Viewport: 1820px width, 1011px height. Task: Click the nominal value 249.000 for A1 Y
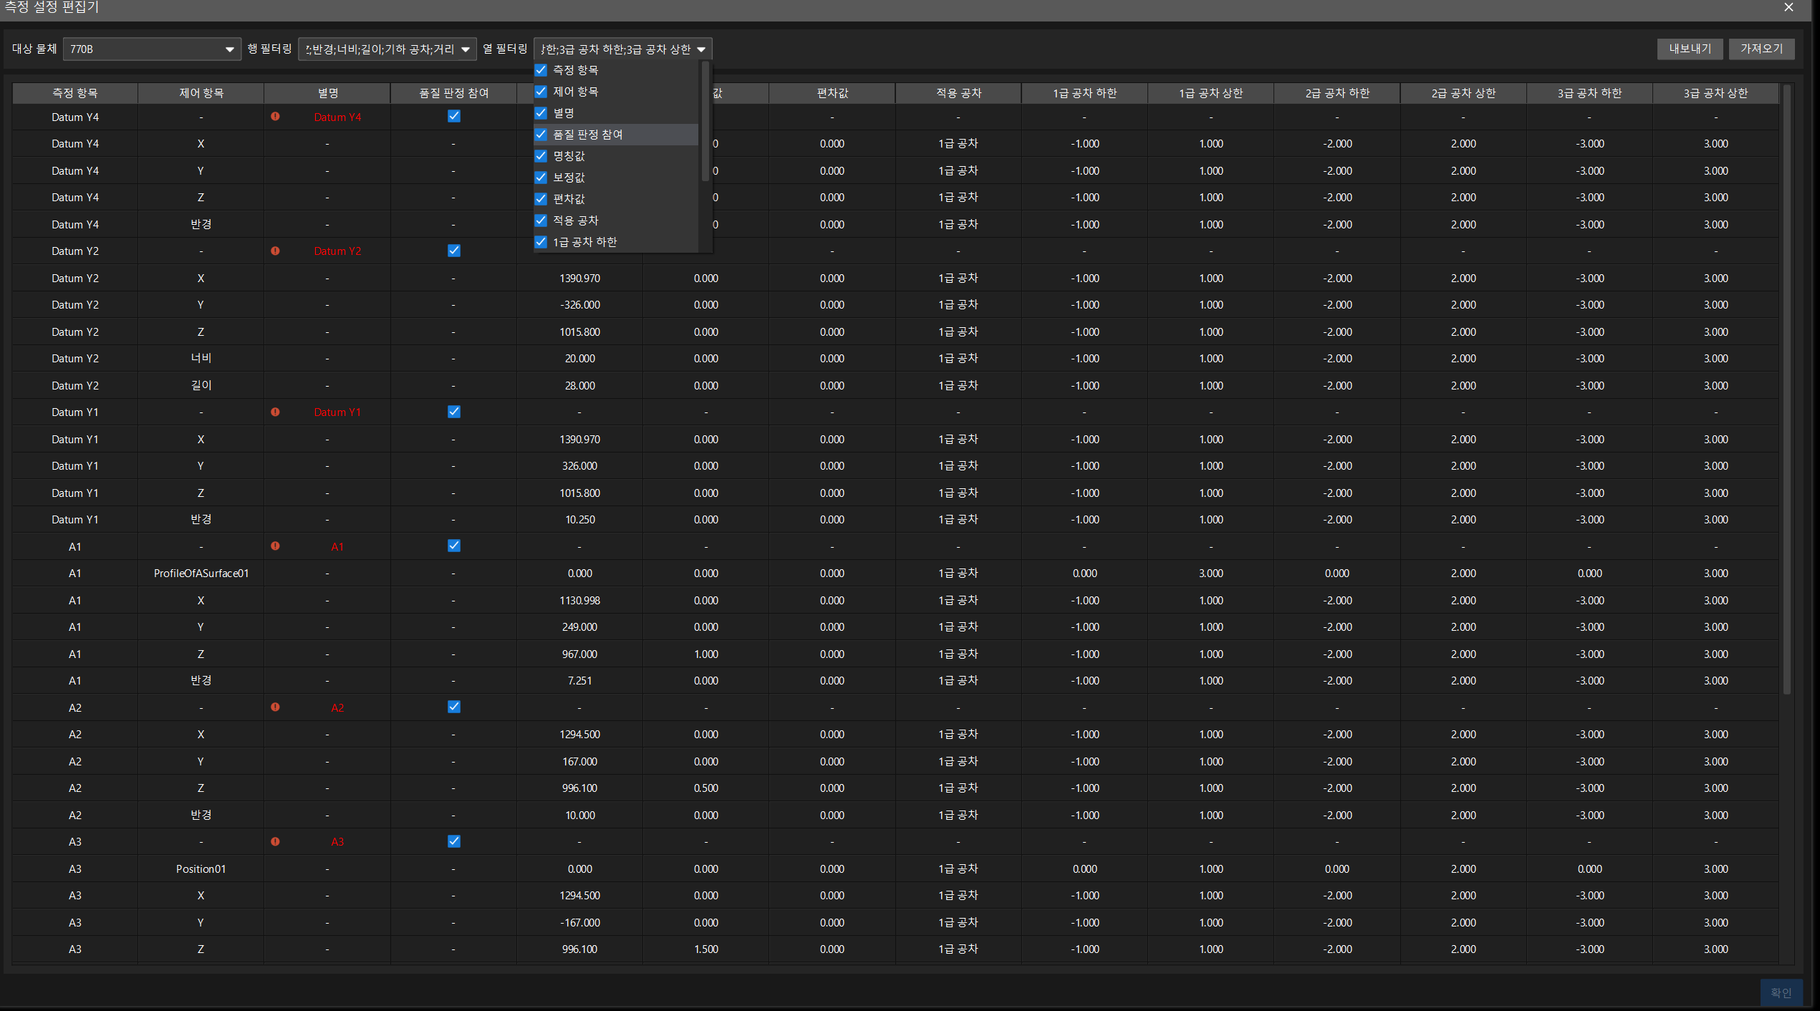(x=580, y=627)
